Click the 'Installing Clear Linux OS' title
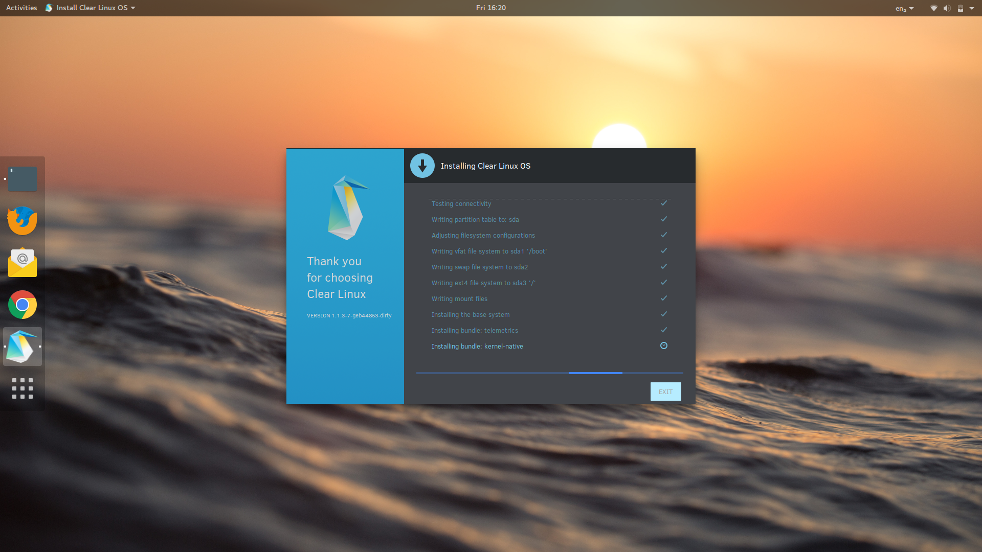Image resolution: width=982 pixels, height=552 pixels. 485,166
